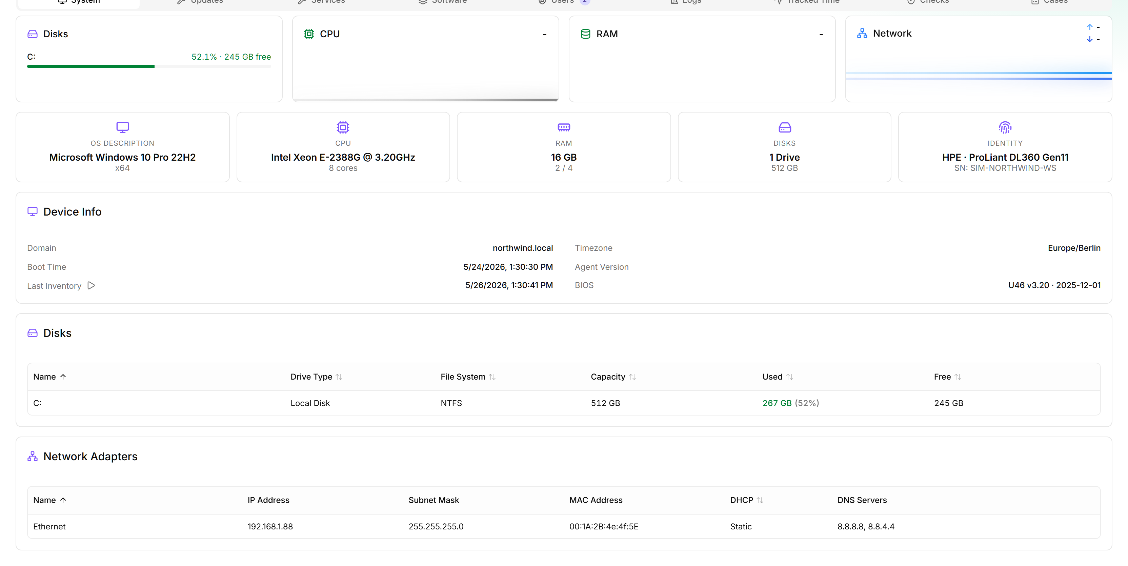Screen dimensions: 1128x566
Task: Click the '52.1% · 245 GB free' text
Action: click(x=231, y=57)
